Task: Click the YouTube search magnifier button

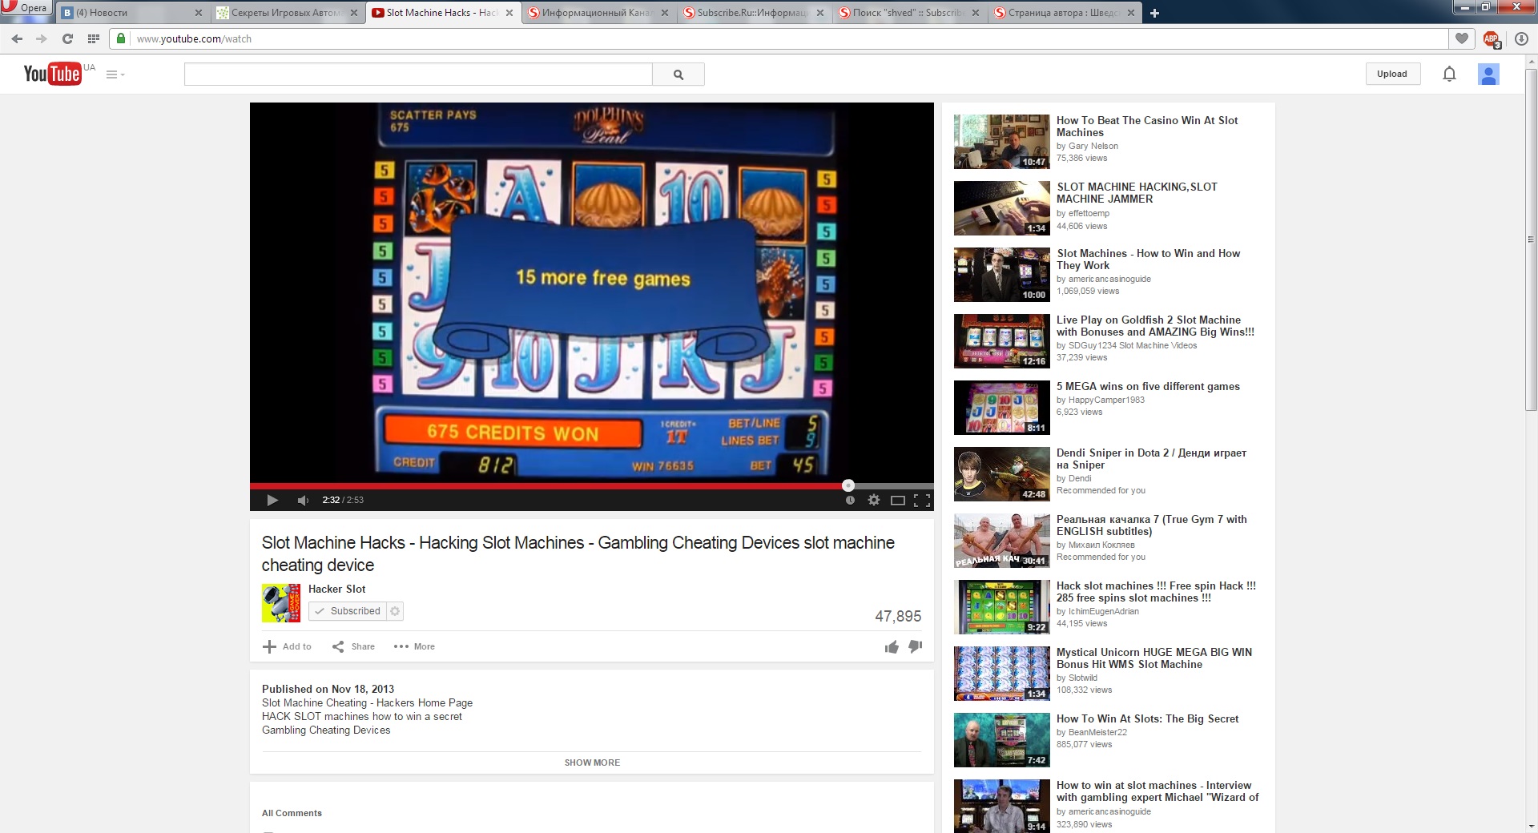Action: [678, 74]
